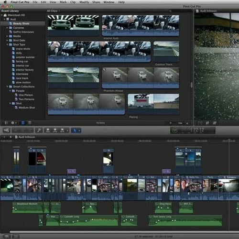
Task: Click the background tasks percentage indicator
Action: [x=174, y=130]
